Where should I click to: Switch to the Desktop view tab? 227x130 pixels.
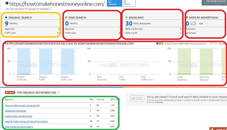114,3
